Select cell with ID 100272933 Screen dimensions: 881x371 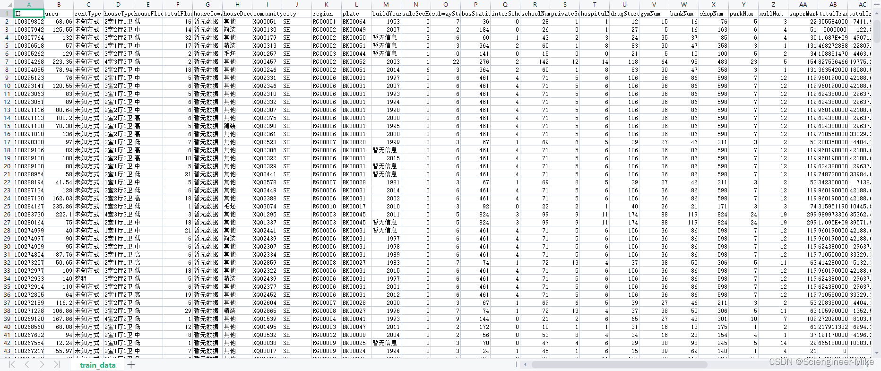28,278
